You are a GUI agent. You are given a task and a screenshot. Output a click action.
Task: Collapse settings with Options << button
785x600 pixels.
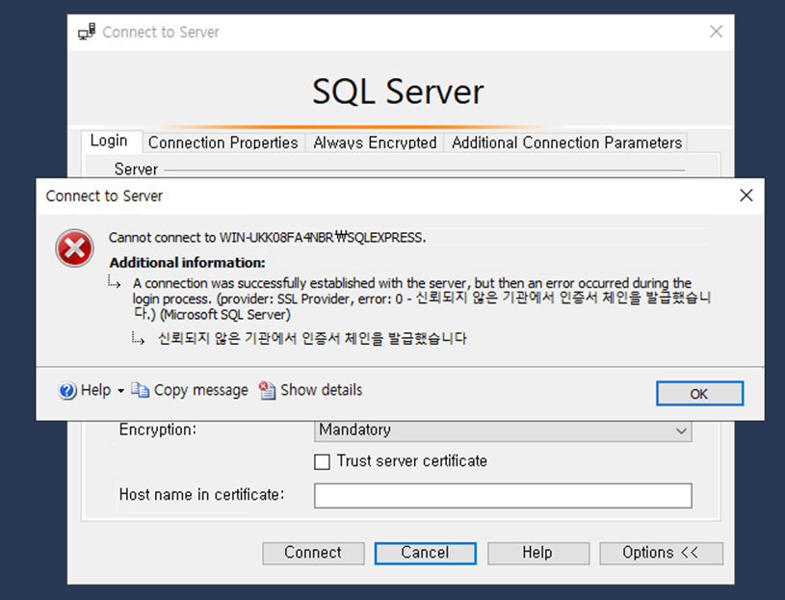tap(661, 553)
